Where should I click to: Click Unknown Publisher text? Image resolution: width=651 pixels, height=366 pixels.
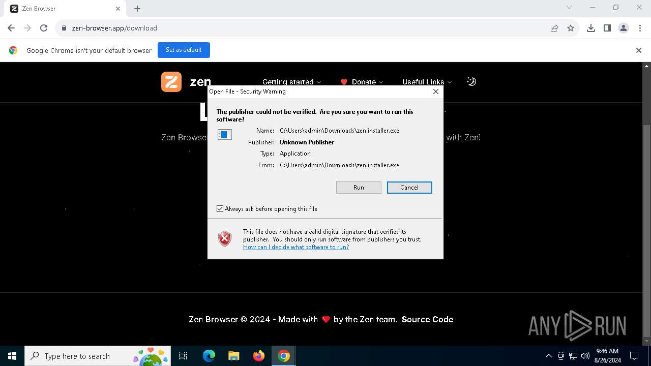[307, 142]
